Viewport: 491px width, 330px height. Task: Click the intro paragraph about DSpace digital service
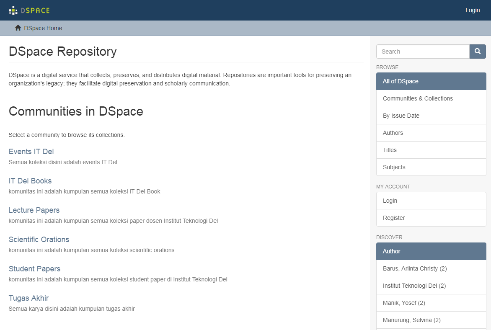[x=180, y=79]
